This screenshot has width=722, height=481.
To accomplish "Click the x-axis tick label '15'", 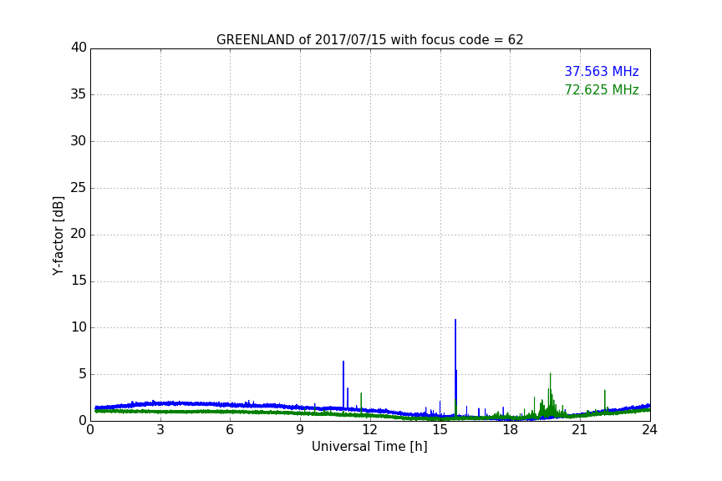I will (440, 430).
